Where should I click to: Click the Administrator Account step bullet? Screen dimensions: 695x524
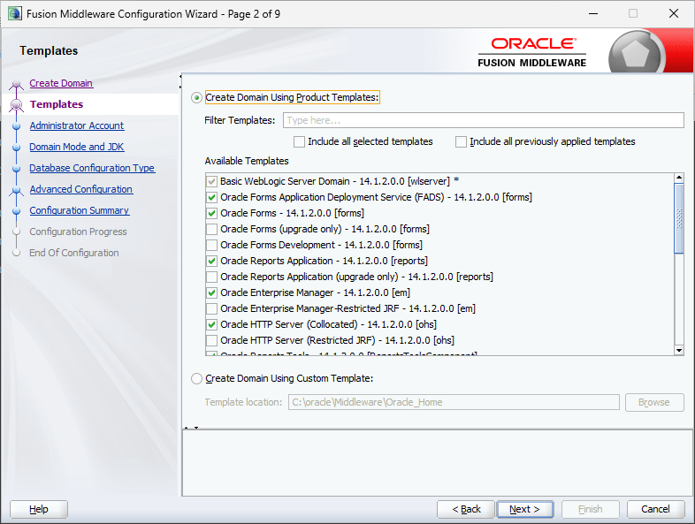pyautogui.click(x=17, y=126)
